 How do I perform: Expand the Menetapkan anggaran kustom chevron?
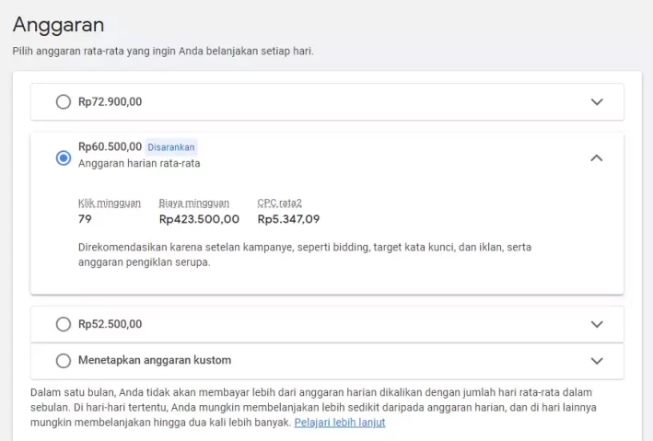click(597, 361)
